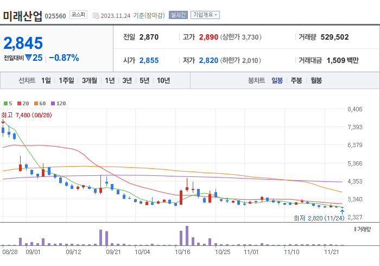Screen dimensions: 380x266
Task: Click the down triangle next to 25
Action: (x=28, y=58)
